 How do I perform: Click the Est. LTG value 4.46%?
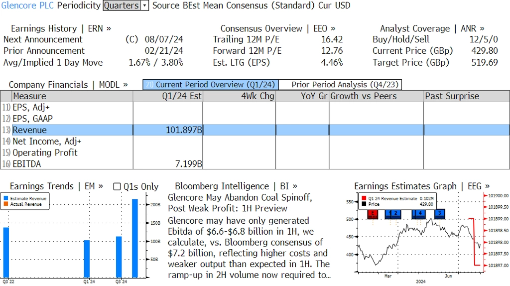332,62
